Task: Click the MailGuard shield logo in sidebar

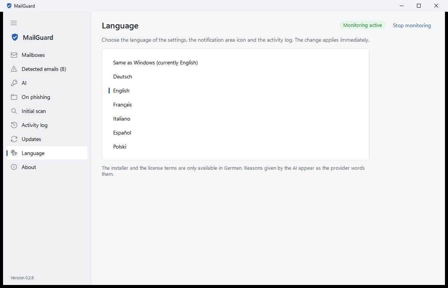Action: (15, 38)
